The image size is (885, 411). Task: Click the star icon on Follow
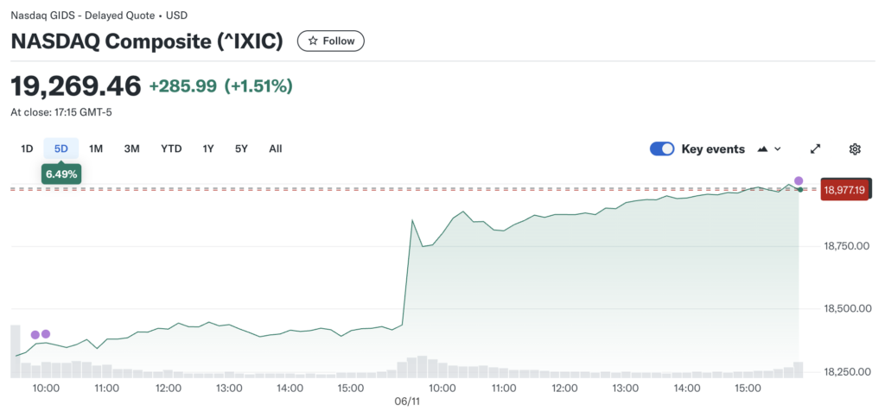click(x=313, y=41)
